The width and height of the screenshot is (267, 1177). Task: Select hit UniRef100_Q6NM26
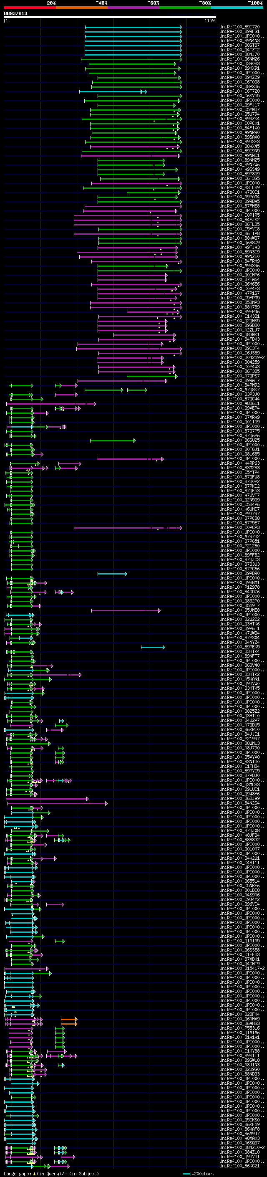point(239,59)
